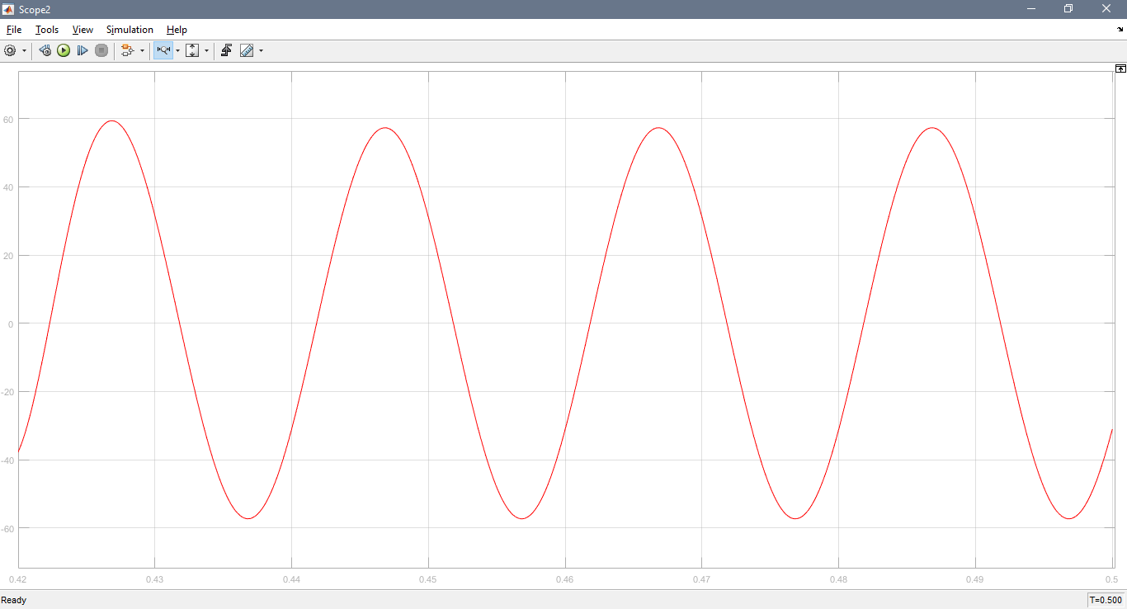Expand the zoom tool dropdown arrow

[177, 50]
